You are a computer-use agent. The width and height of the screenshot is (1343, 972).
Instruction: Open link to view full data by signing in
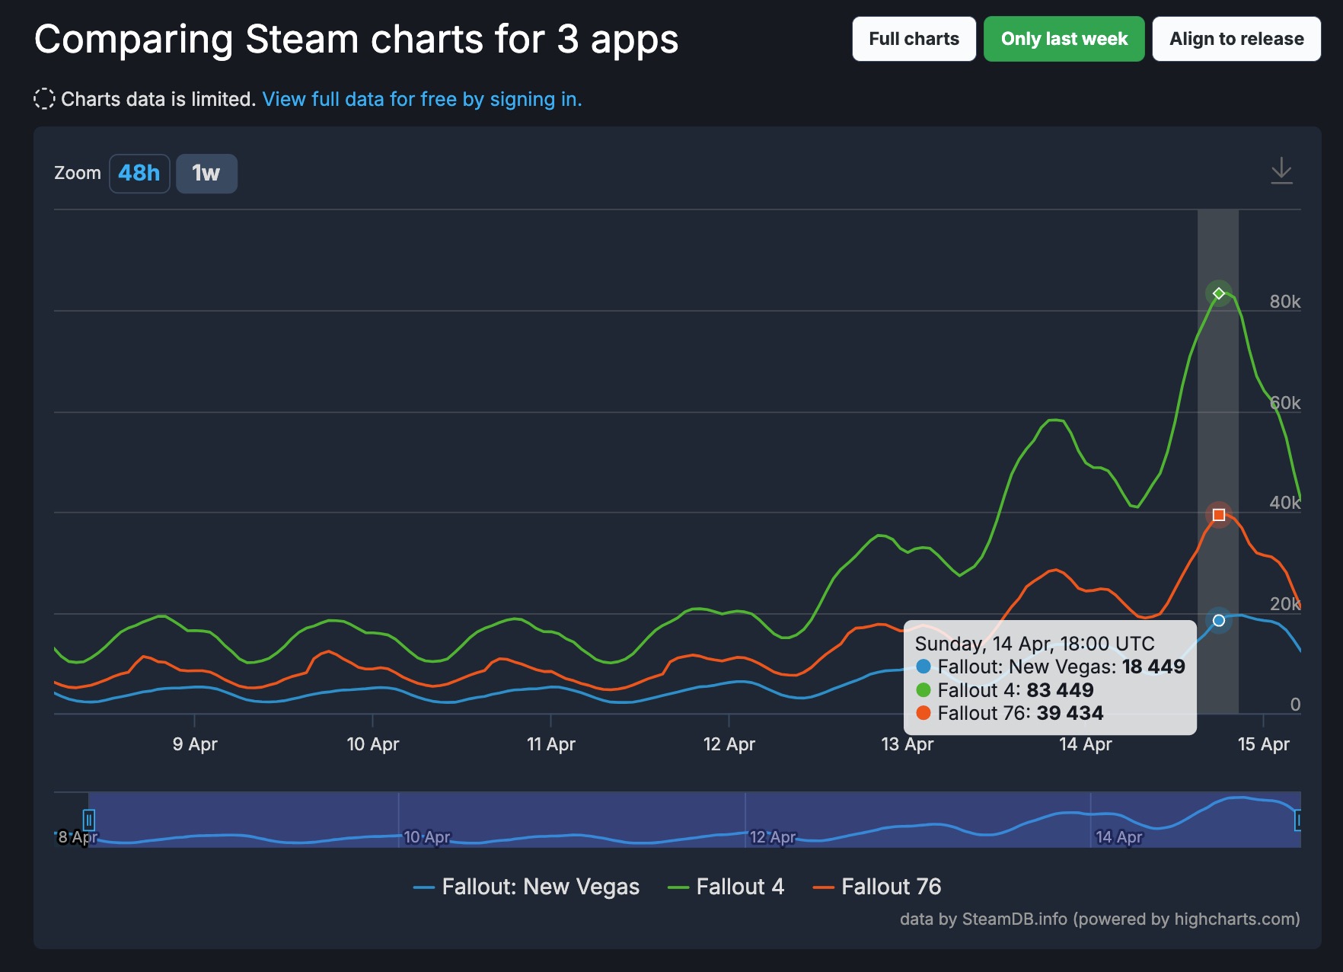point(422,99)
